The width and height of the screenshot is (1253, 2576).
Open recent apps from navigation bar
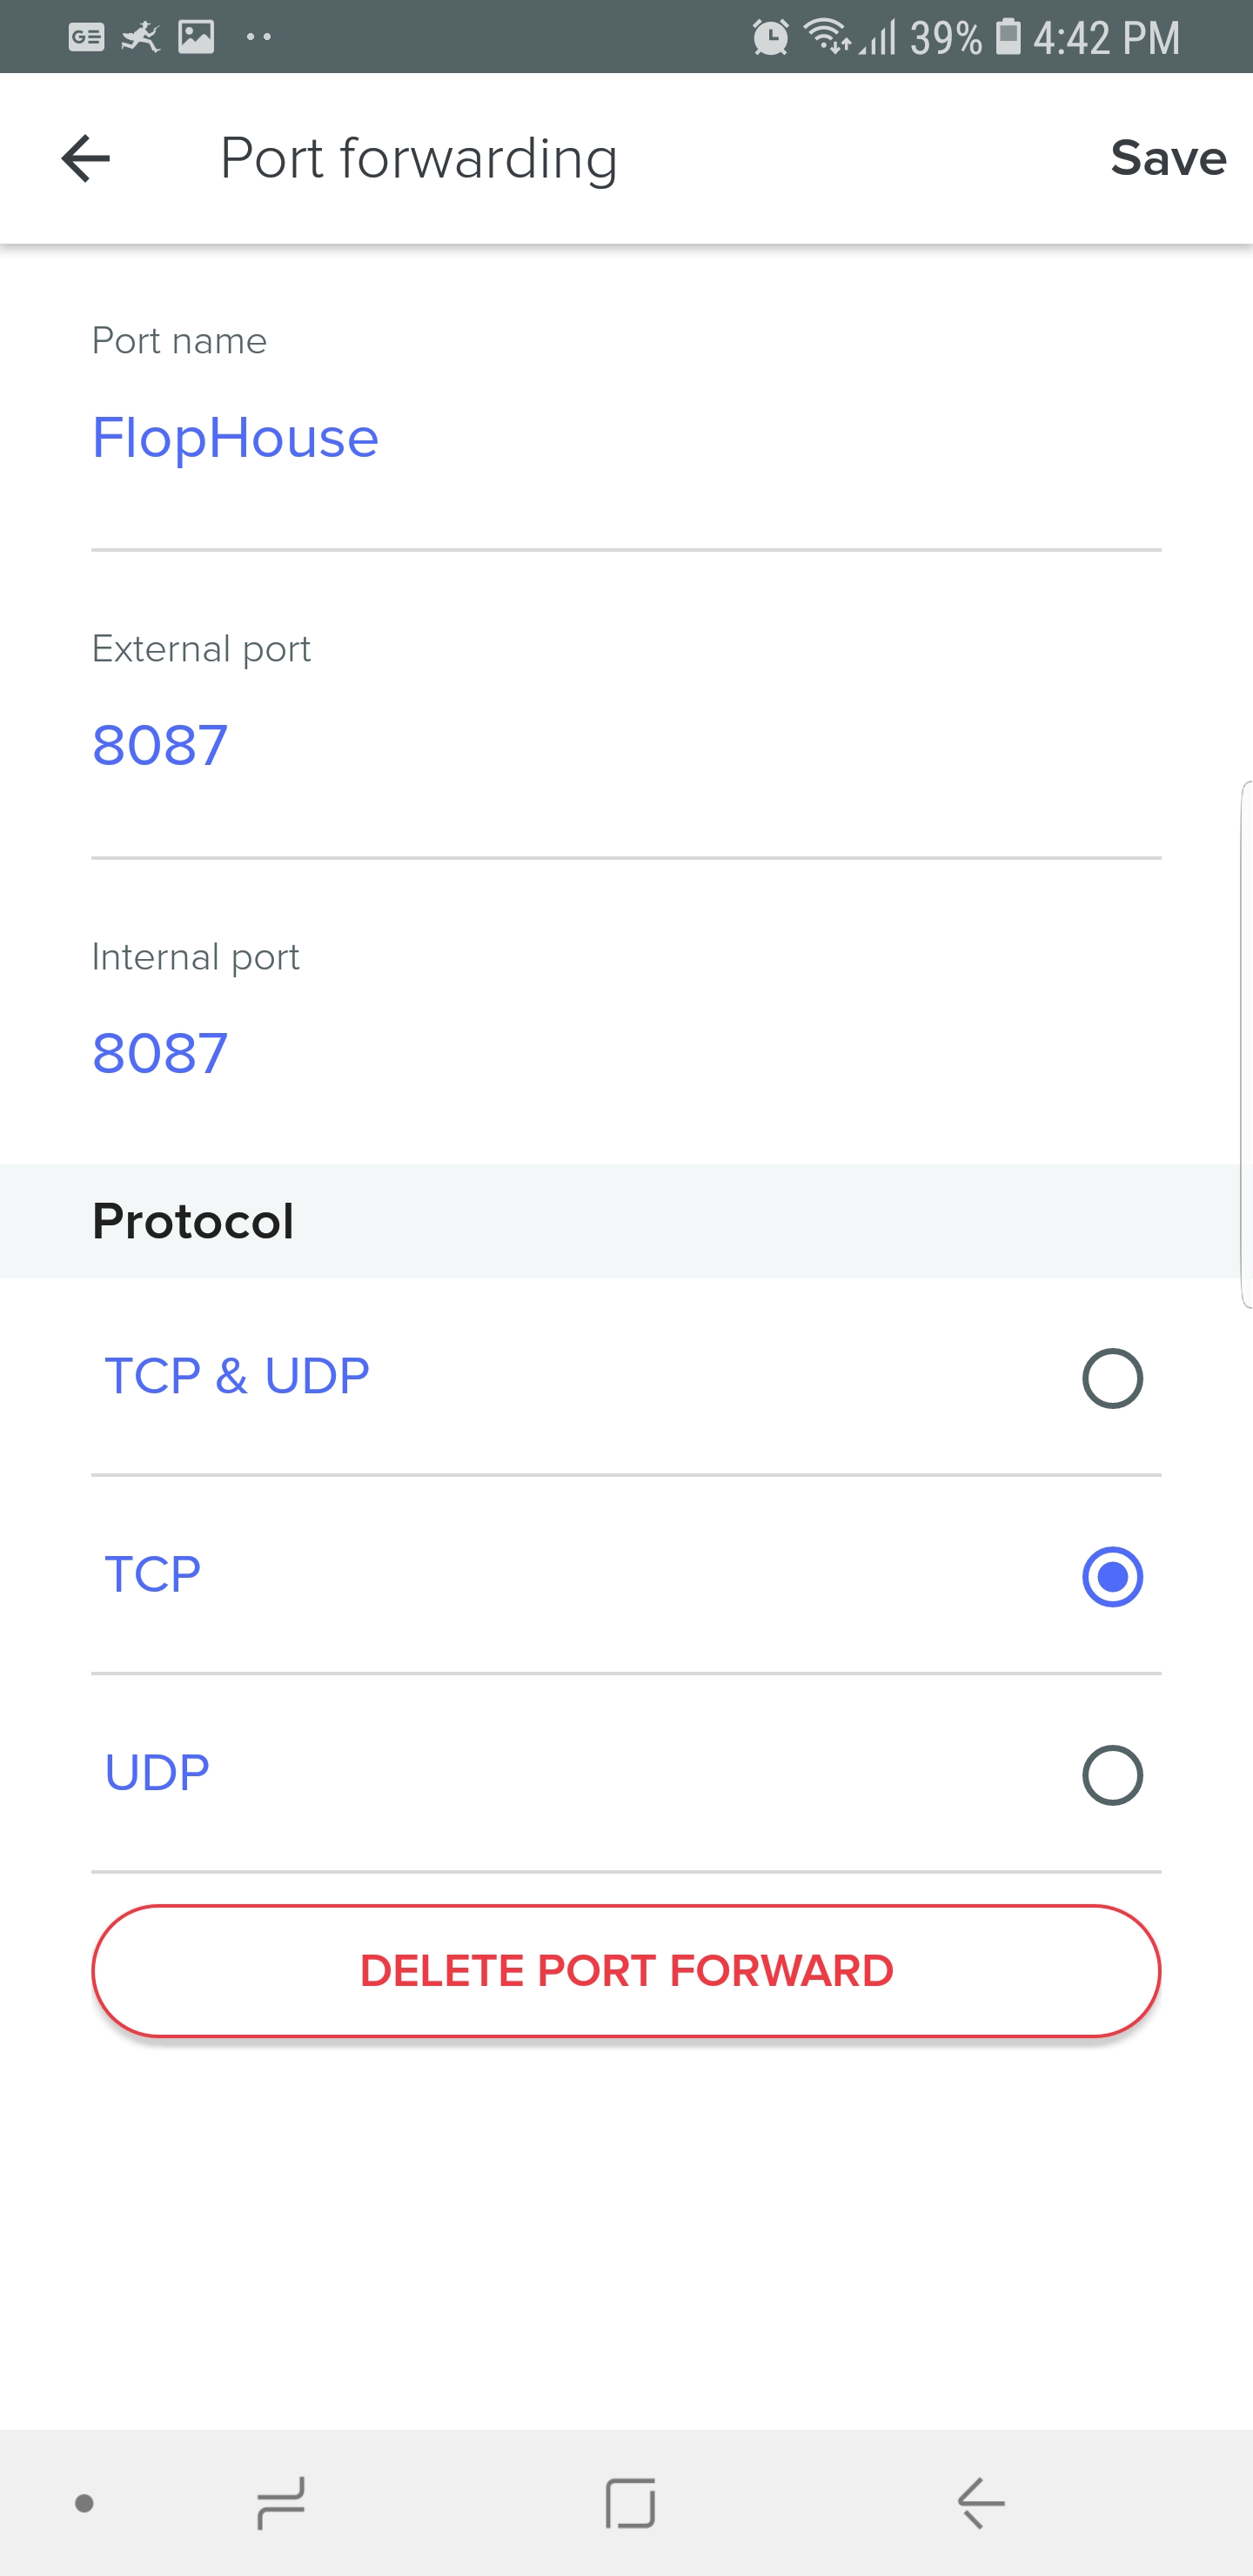[x=281, y=2503]
